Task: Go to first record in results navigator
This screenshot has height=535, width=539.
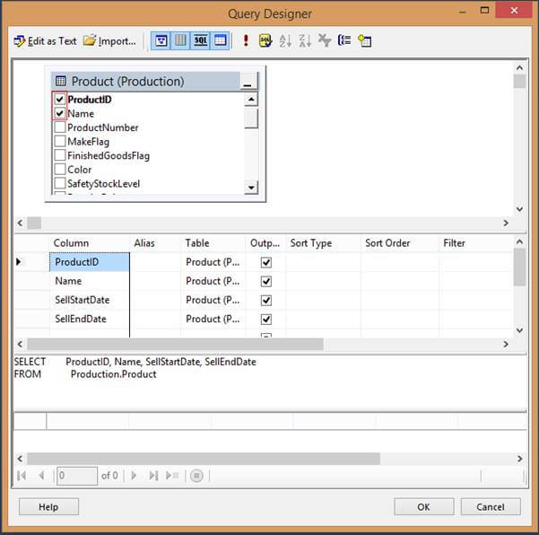Action: click(22, 476)
